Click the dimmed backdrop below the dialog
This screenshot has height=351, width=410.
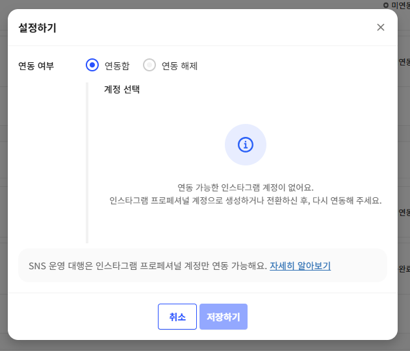click(x=205, y=346)
